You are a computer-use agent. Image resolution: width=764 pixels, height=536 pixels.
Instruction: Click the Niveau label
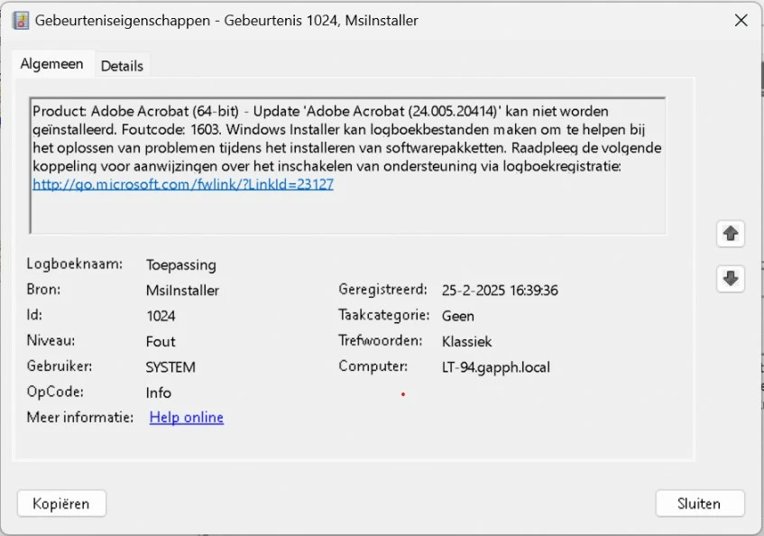(x=51, y=340)
